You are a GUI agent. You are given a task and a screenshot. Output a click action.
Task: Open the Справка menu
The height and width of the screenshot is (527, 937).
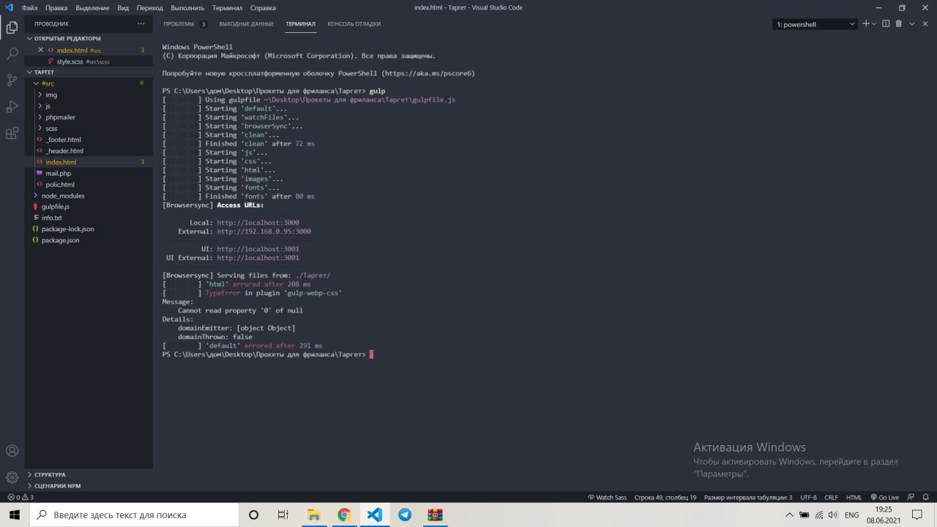click(x=263, y=7)
